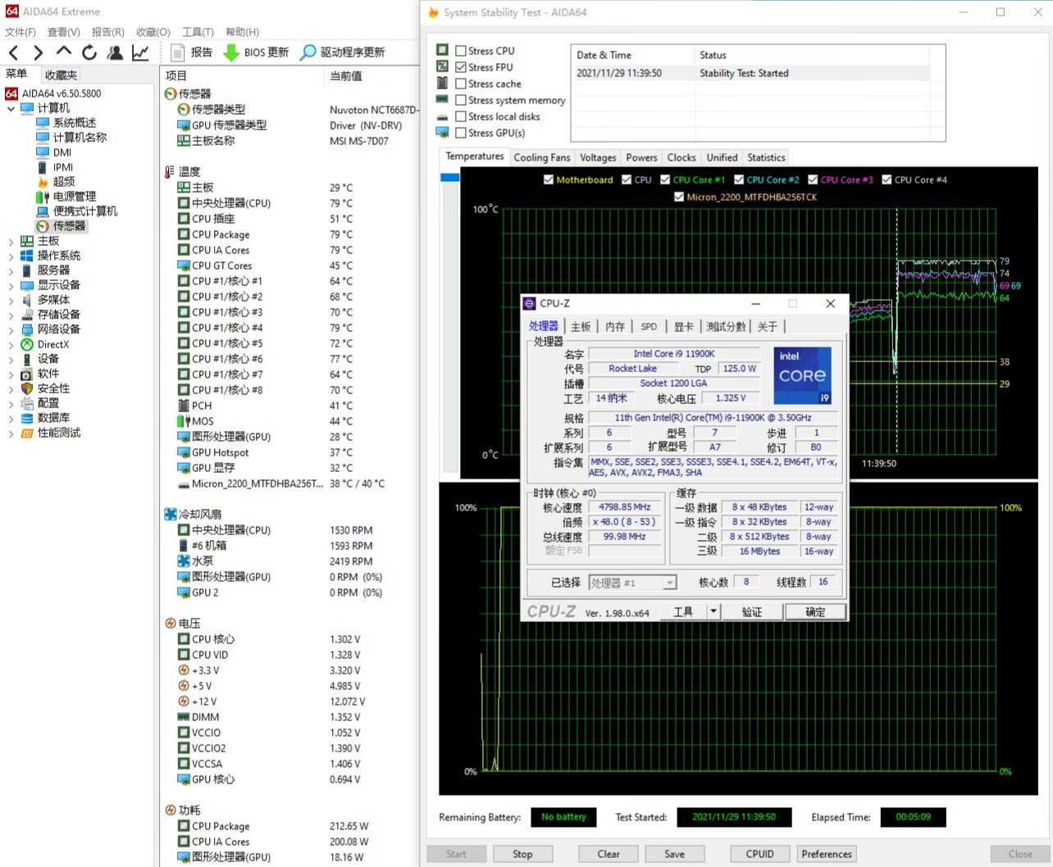The height and width of the screenshot is (867, 1053).
Task: Start BIOS 更新 from the toolbar
Action: coord(256,52)
